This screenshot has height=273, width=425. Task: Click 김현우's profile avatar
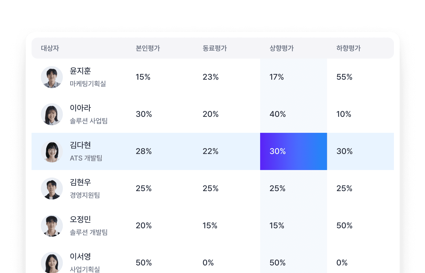52,189
